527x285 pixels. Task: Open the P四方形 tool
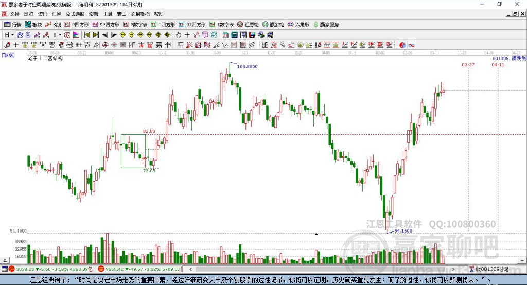point(77,25)
